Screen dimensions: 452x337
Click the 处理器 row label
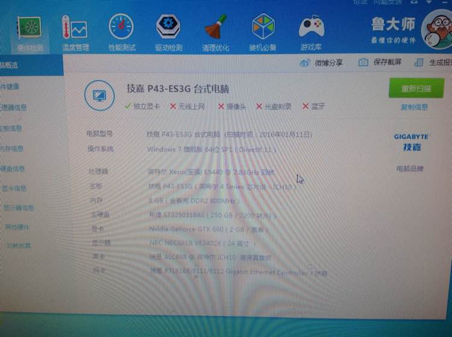point(98,172)
